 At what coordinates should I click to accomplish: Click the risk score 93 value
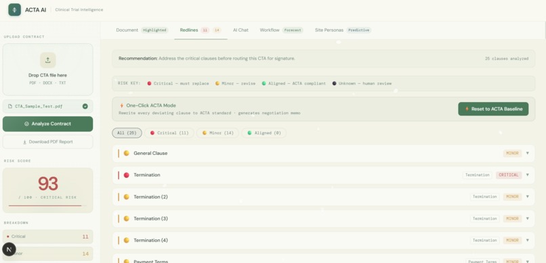48,184
